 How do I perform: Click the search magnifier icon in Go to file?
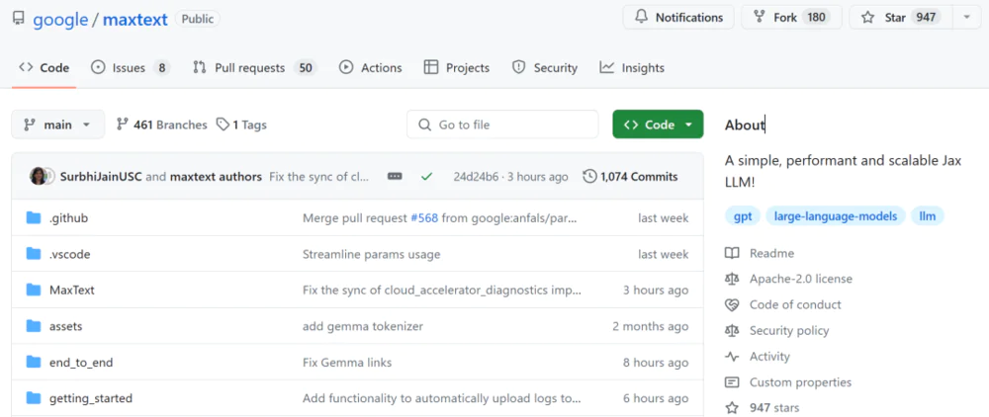pos(425,125)
